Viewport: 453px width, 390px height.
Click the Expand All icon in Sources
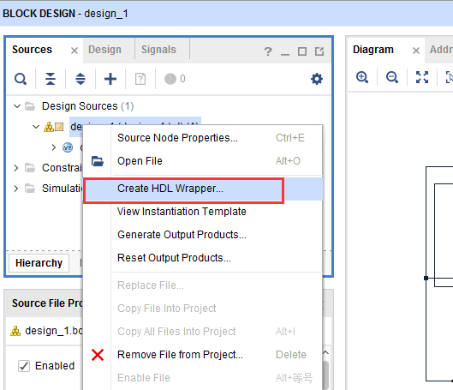(80, 79)
